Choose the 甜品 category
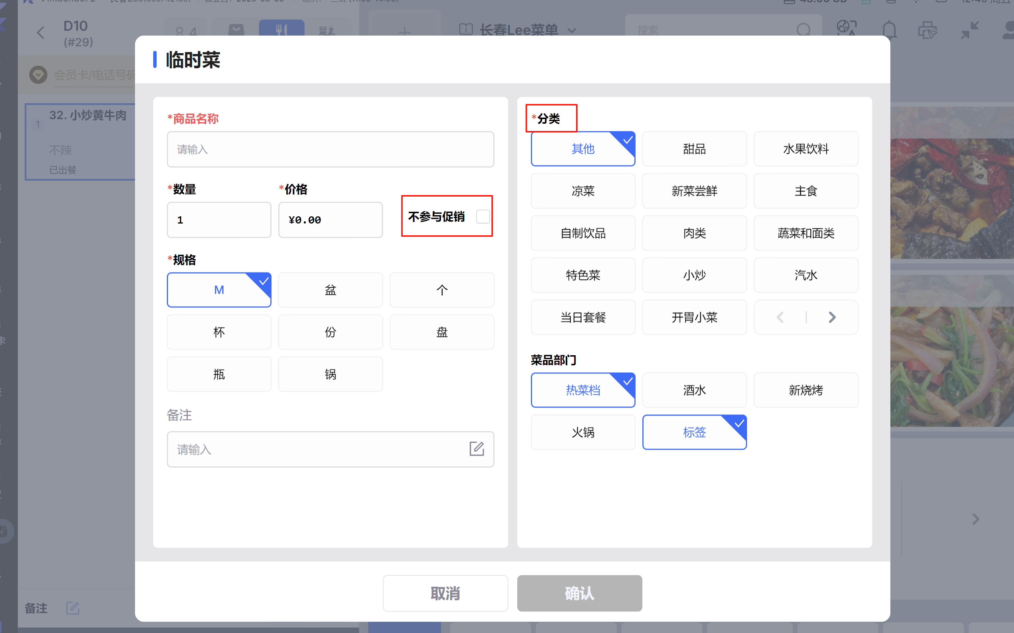This screenshot has width=1014, height=633. [x=694, y=149]
